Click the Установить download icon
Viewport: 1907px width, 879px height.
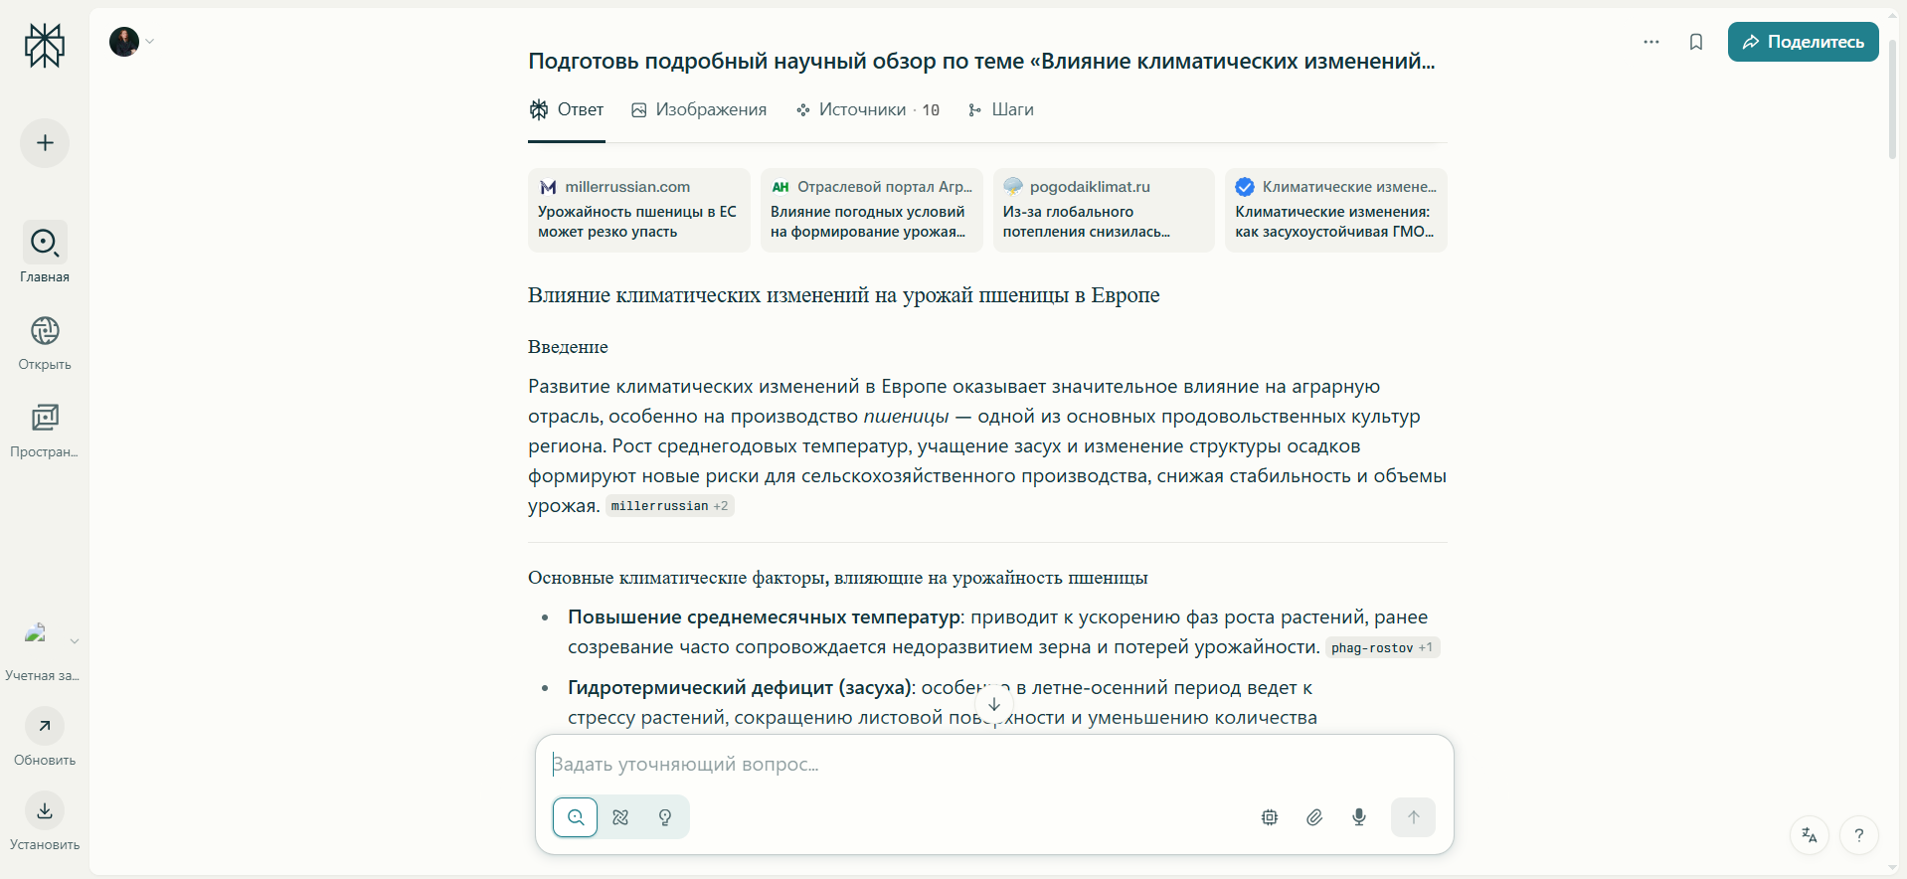pos(45,810)
